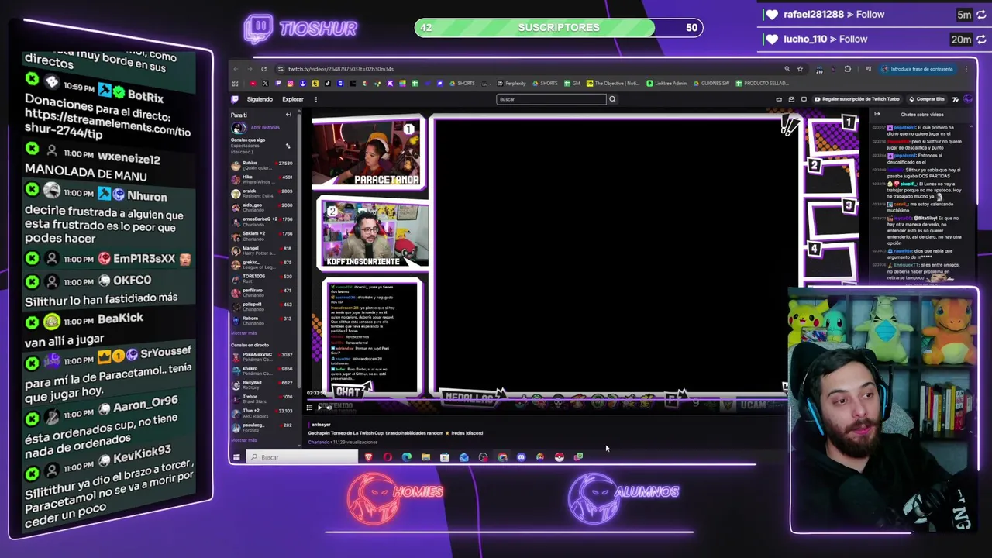
Task: Click the video player play button
Action: pyautogui.click(x=319, y=408)
